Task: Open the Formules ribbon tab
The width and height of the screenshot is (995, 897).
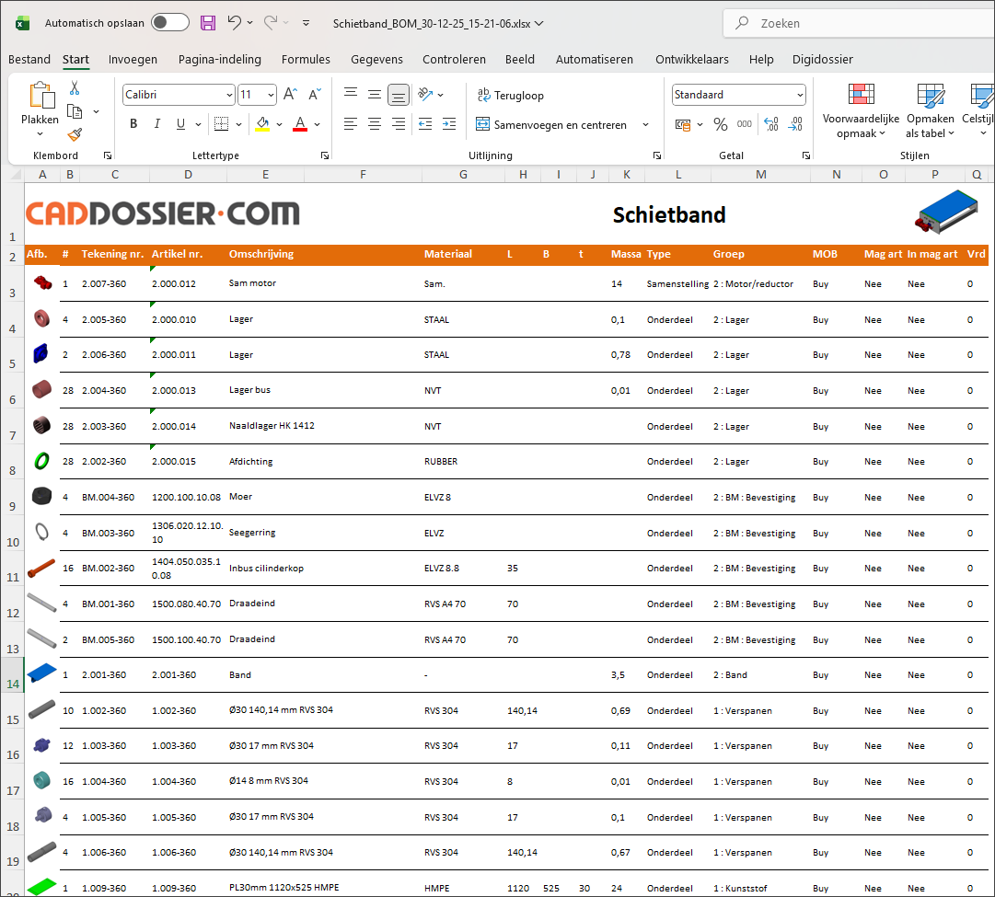Action: coord(306,60)
